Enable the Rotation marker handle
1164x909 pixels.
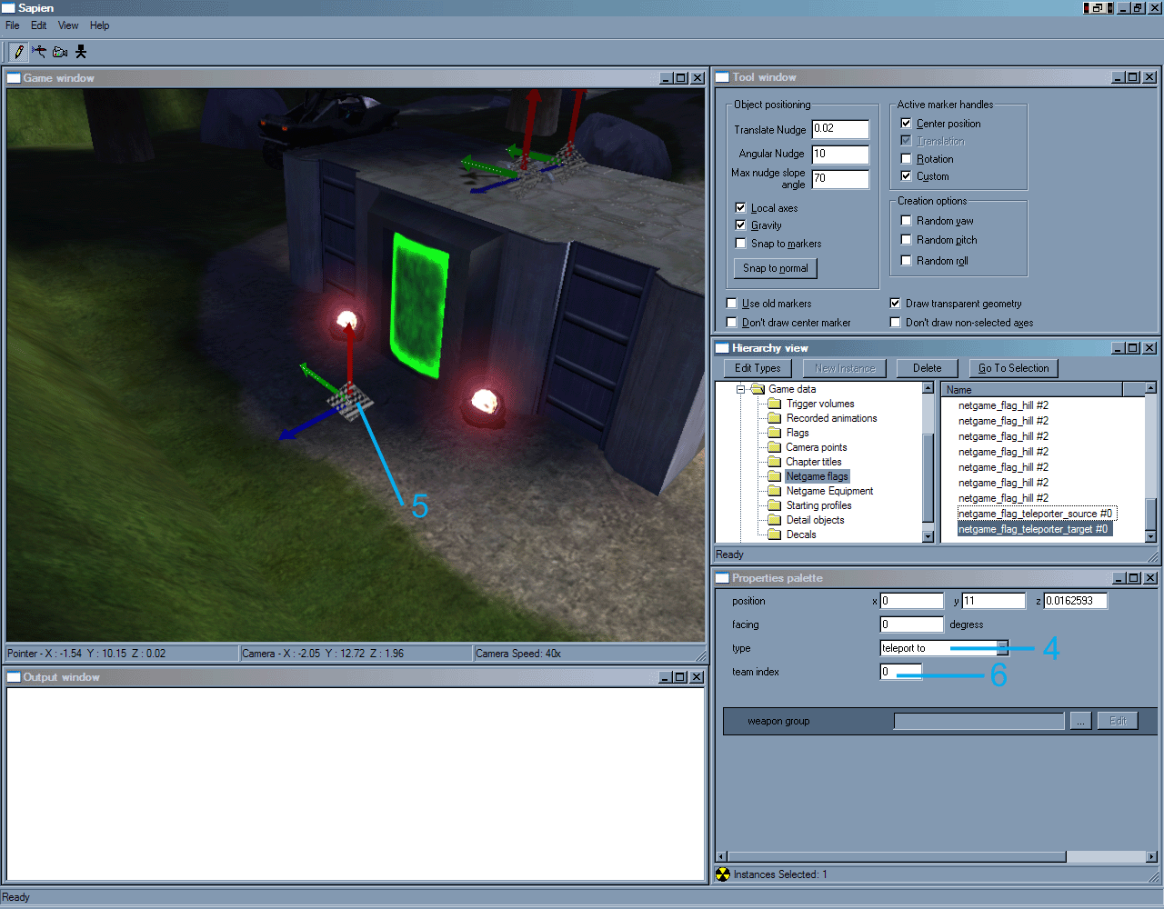coord(906,159)
